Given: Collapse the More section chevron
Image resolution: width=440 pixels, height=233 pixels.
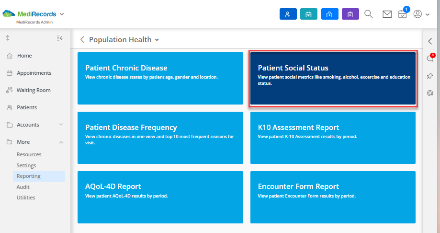Looking at the screenshot, I should click(61, 142).
